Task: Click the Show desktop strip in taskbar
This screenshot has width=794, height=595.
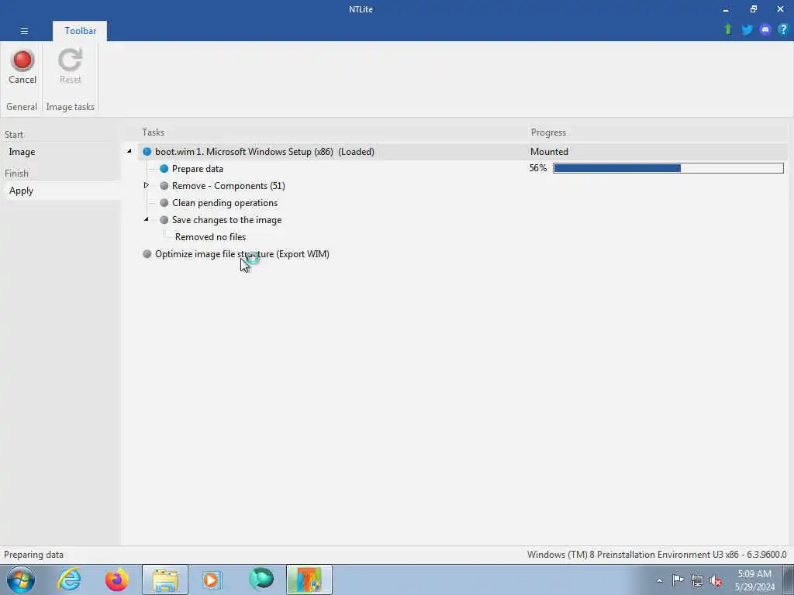Action: 789,580
